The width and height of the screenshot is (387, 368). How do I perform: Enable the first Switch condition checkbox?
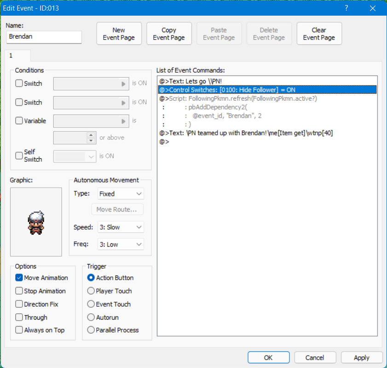coord(19,84)
